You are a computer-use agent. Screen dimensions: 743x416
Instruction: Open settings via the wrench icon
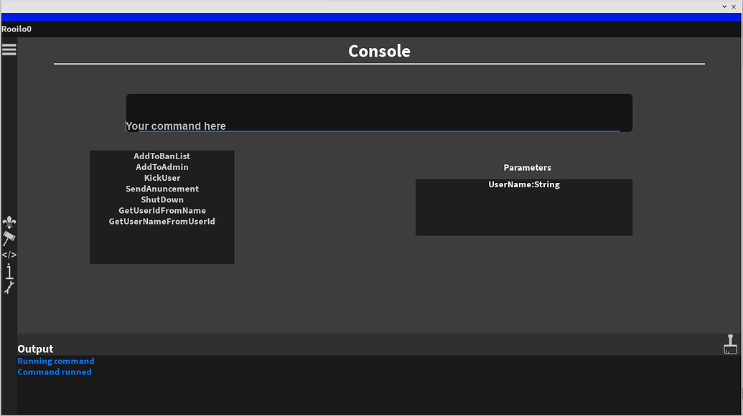9,287
